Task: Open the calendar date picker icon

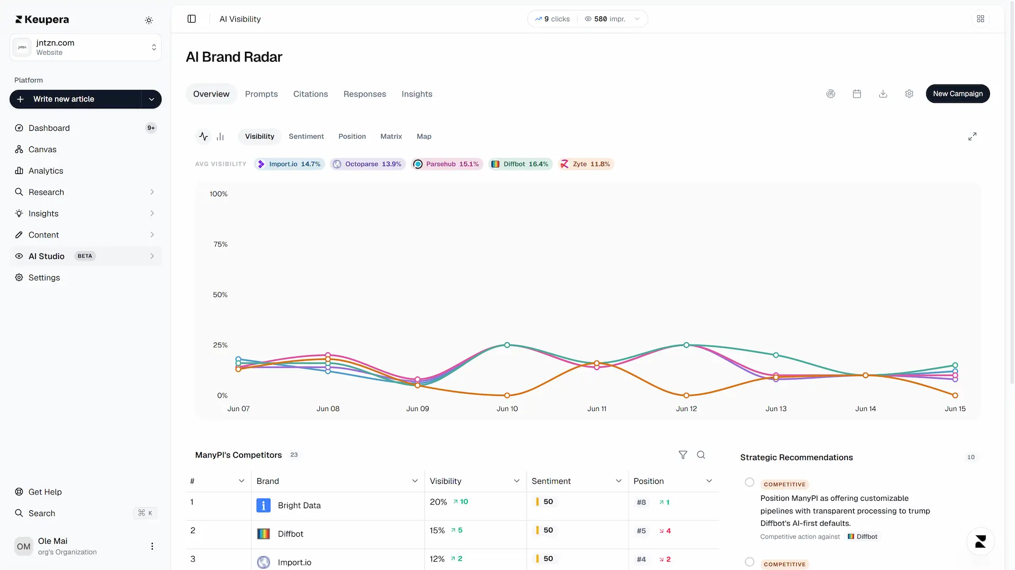Action: coord(857,94)
